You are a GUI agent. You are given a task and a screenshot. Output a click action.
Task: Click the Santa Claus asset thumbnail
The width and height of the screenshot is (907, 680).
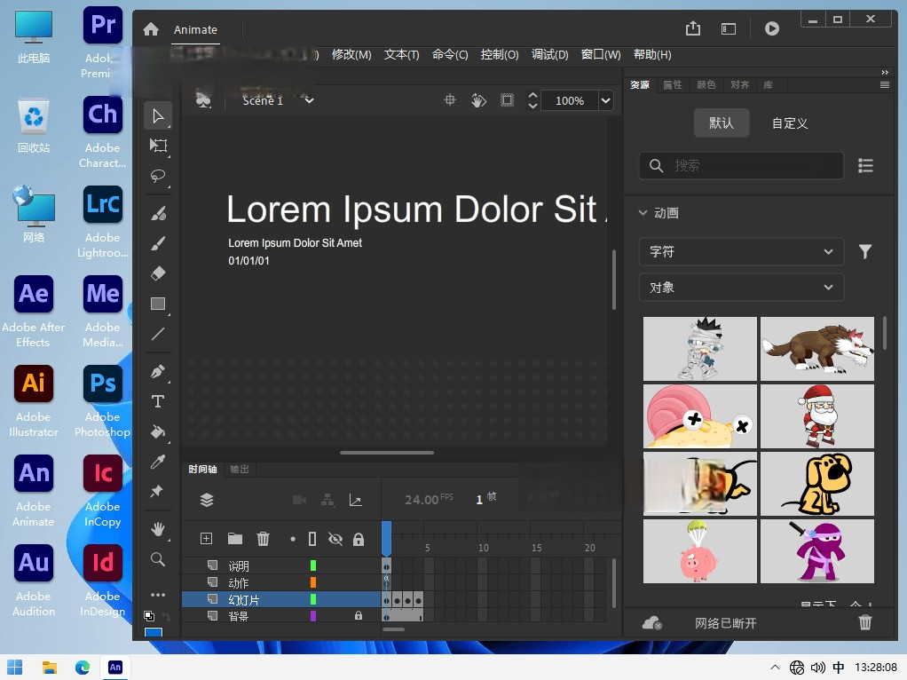click(x=817, y=415)
